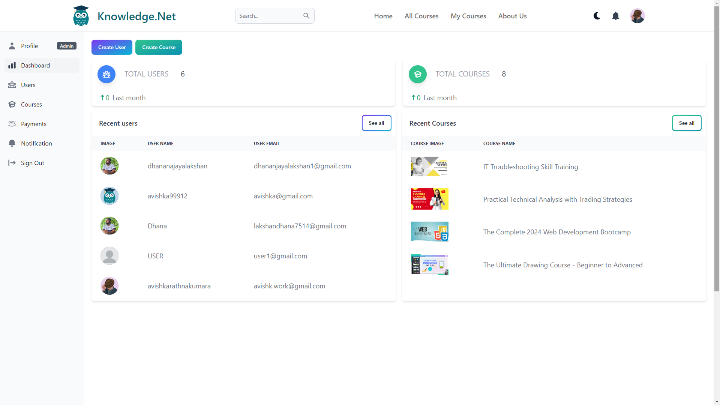Select My Courses in the navigation bar
Image resolution: width=720 pixels, height=405 pixels.
(468, 16)
